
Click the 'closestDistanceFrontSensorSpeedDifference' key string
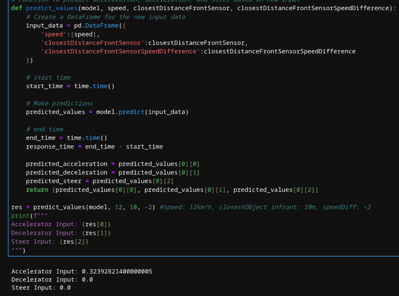pos(121,51)
